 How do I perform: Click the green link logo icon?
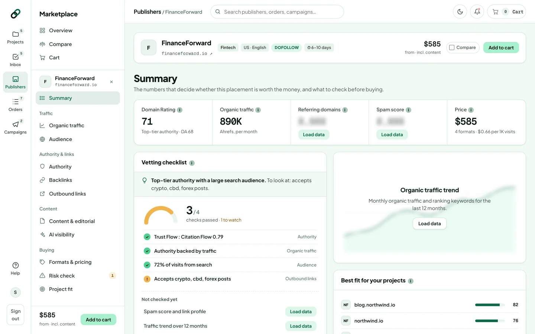click(15, 14)
